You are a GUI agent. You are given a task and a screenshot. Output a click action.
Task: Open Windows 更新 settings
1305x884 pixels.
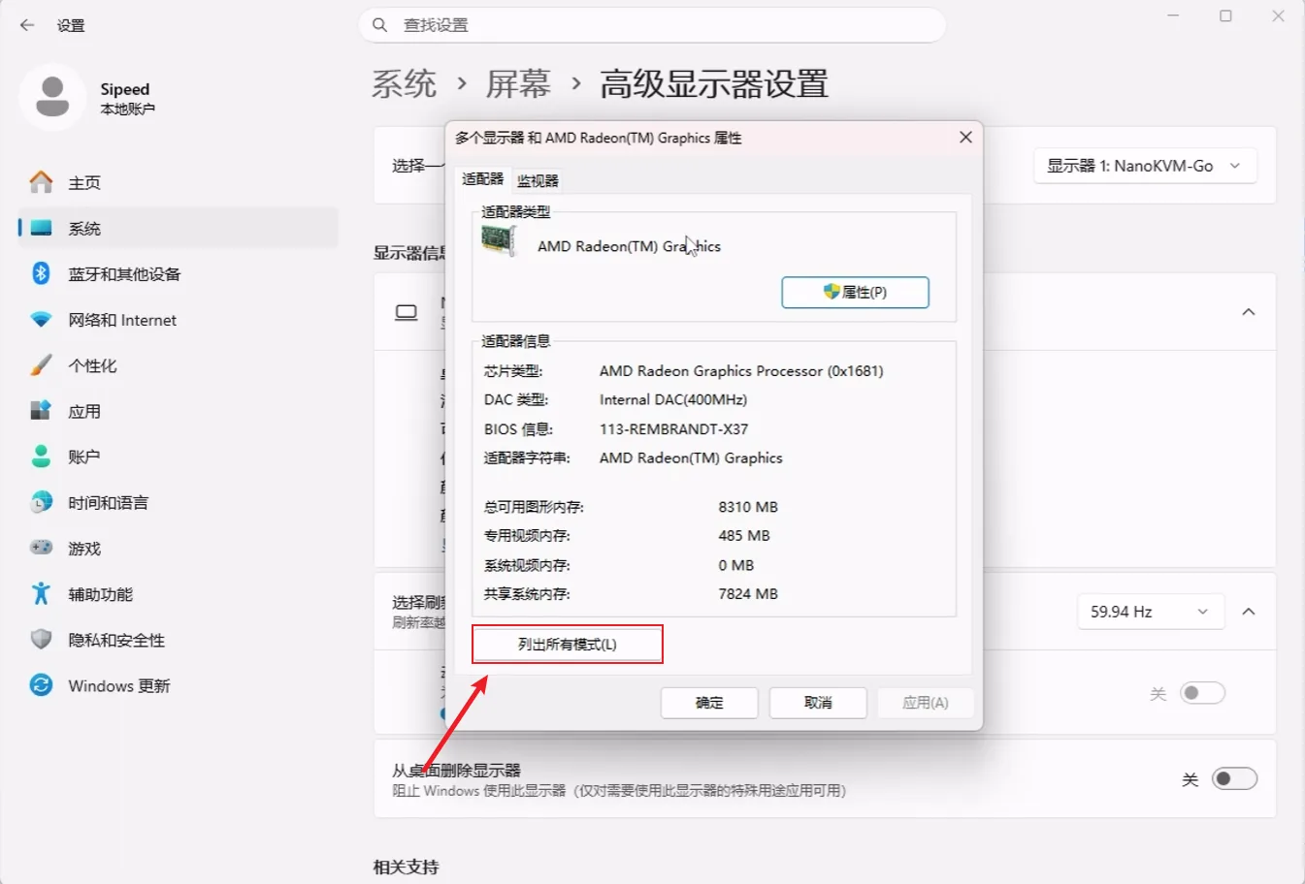178,685
